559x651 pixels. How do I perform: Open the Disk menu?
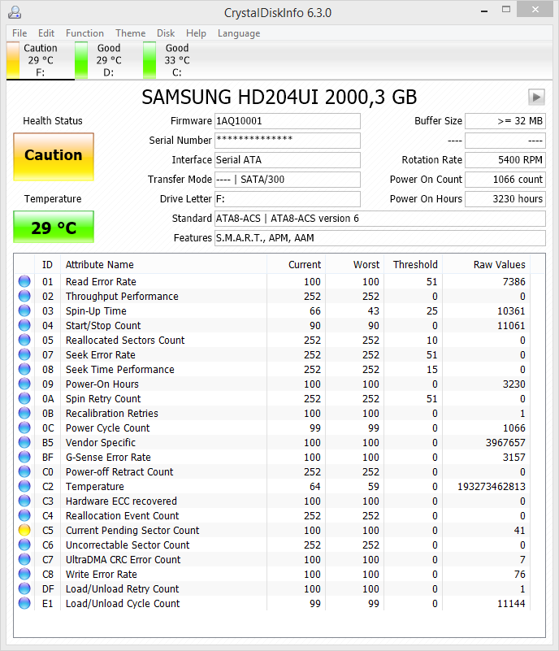[166, 33]
